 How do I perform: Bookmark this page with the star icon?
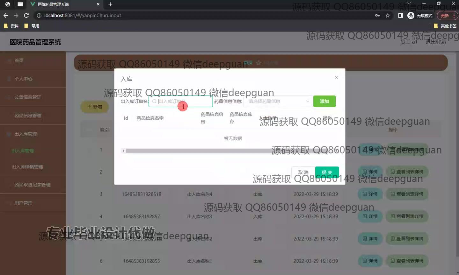pyautogui.click(x=388, y=15)
